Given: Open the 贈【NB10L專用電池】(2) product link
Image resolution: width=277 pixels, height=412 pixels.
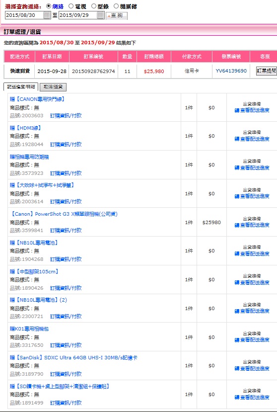Looking at the screenshot, I should [x=38, y=300].
